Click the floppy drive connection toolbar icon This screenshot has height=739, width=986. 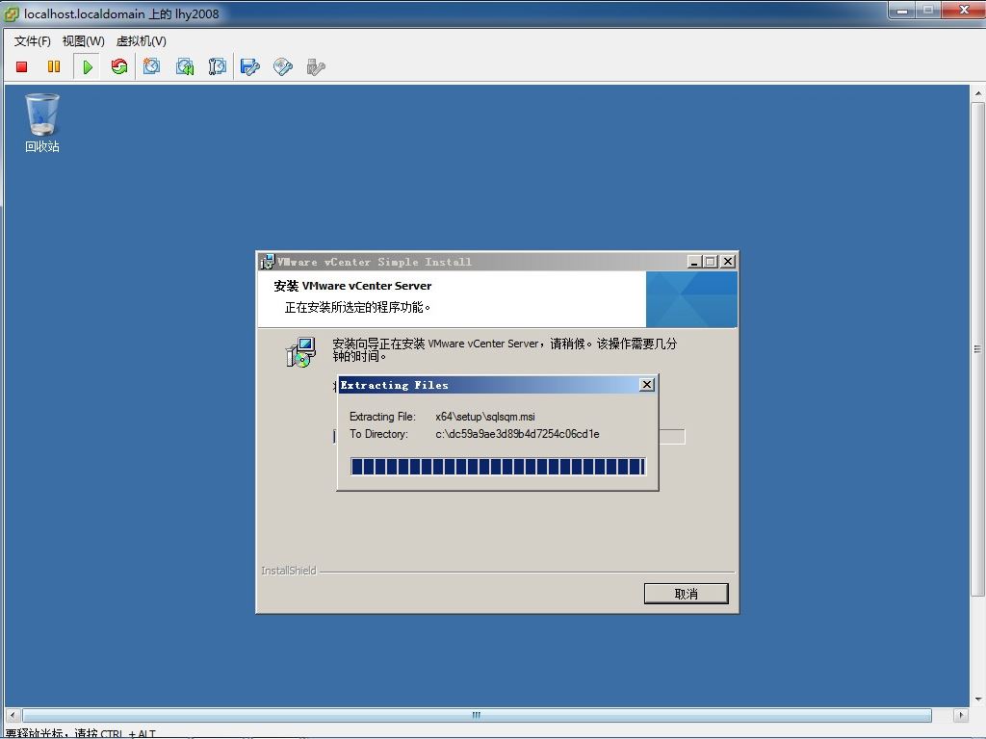pos(250,66)
